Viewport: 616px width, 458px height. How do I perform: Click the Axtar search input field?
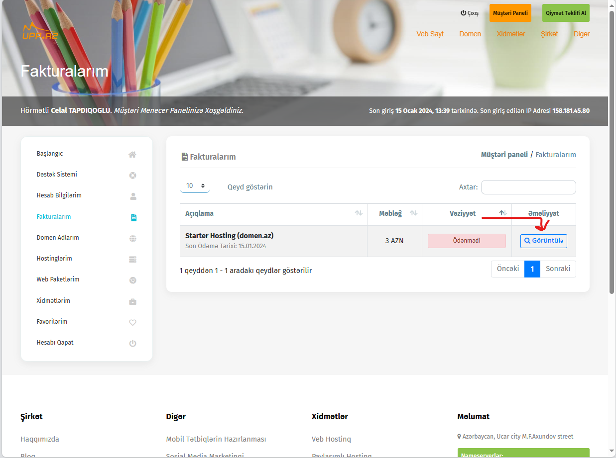[528, 187]
